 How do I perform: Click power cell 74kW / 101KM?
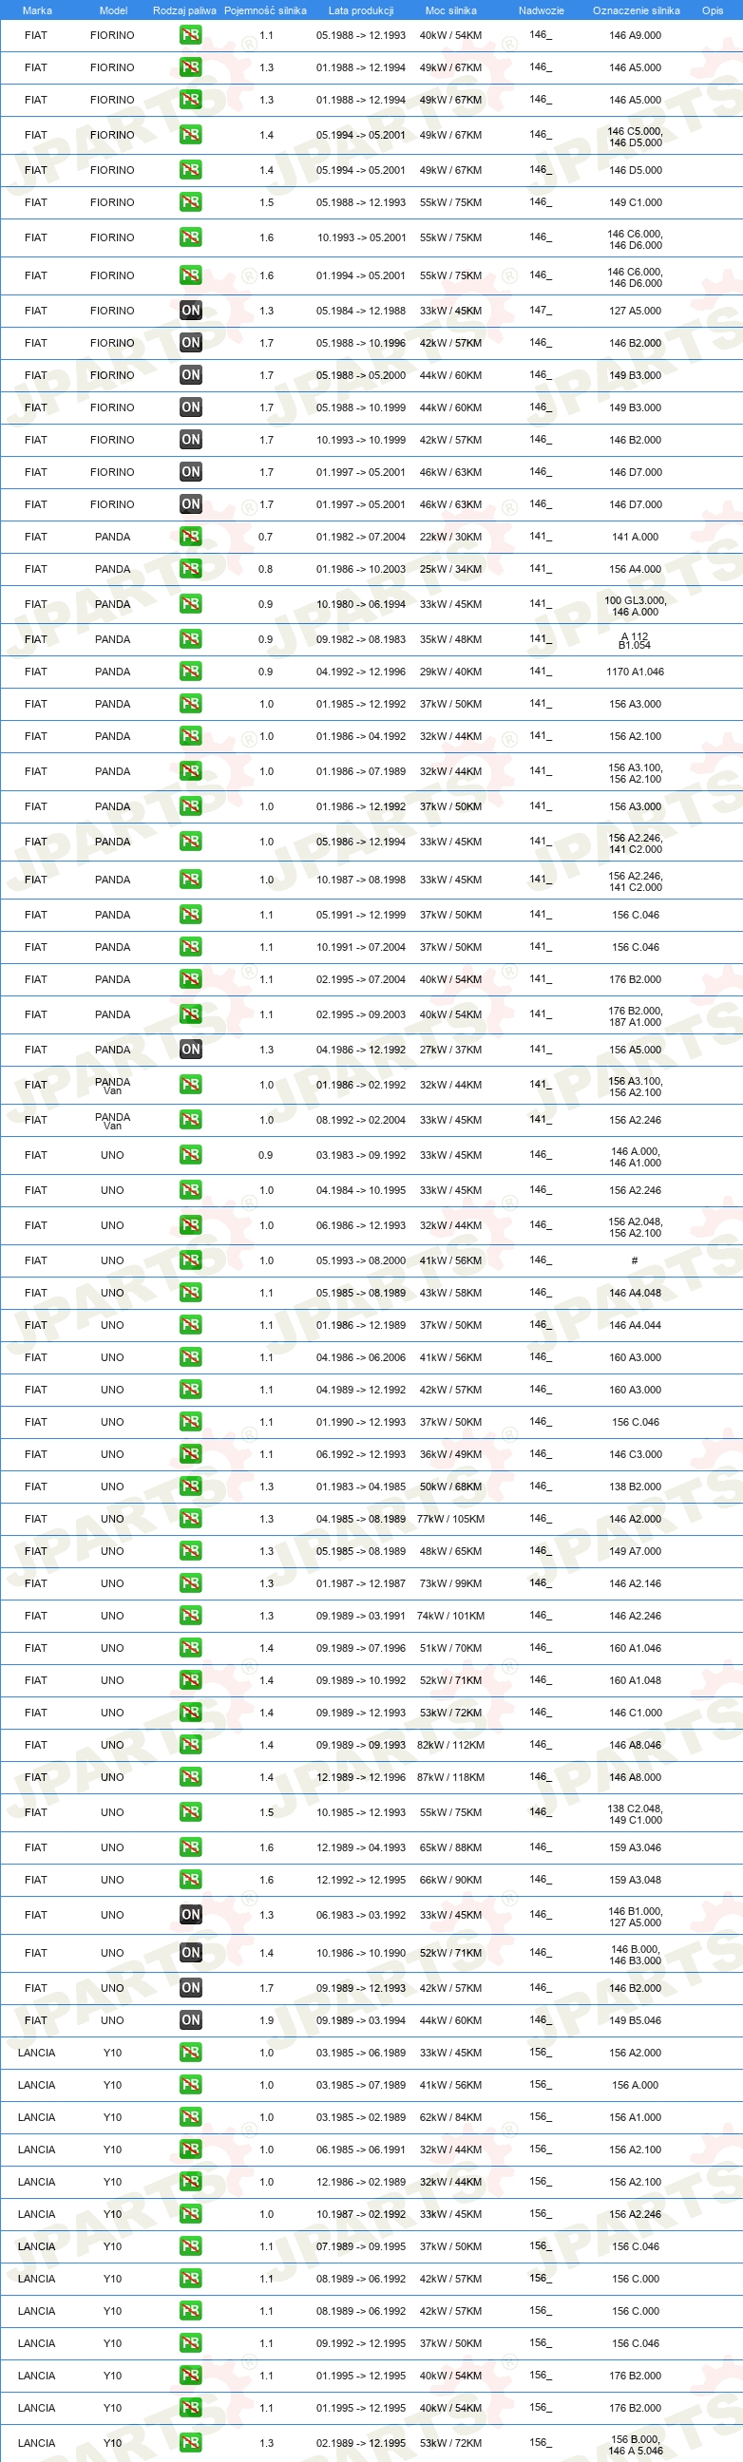[450, 1617]
